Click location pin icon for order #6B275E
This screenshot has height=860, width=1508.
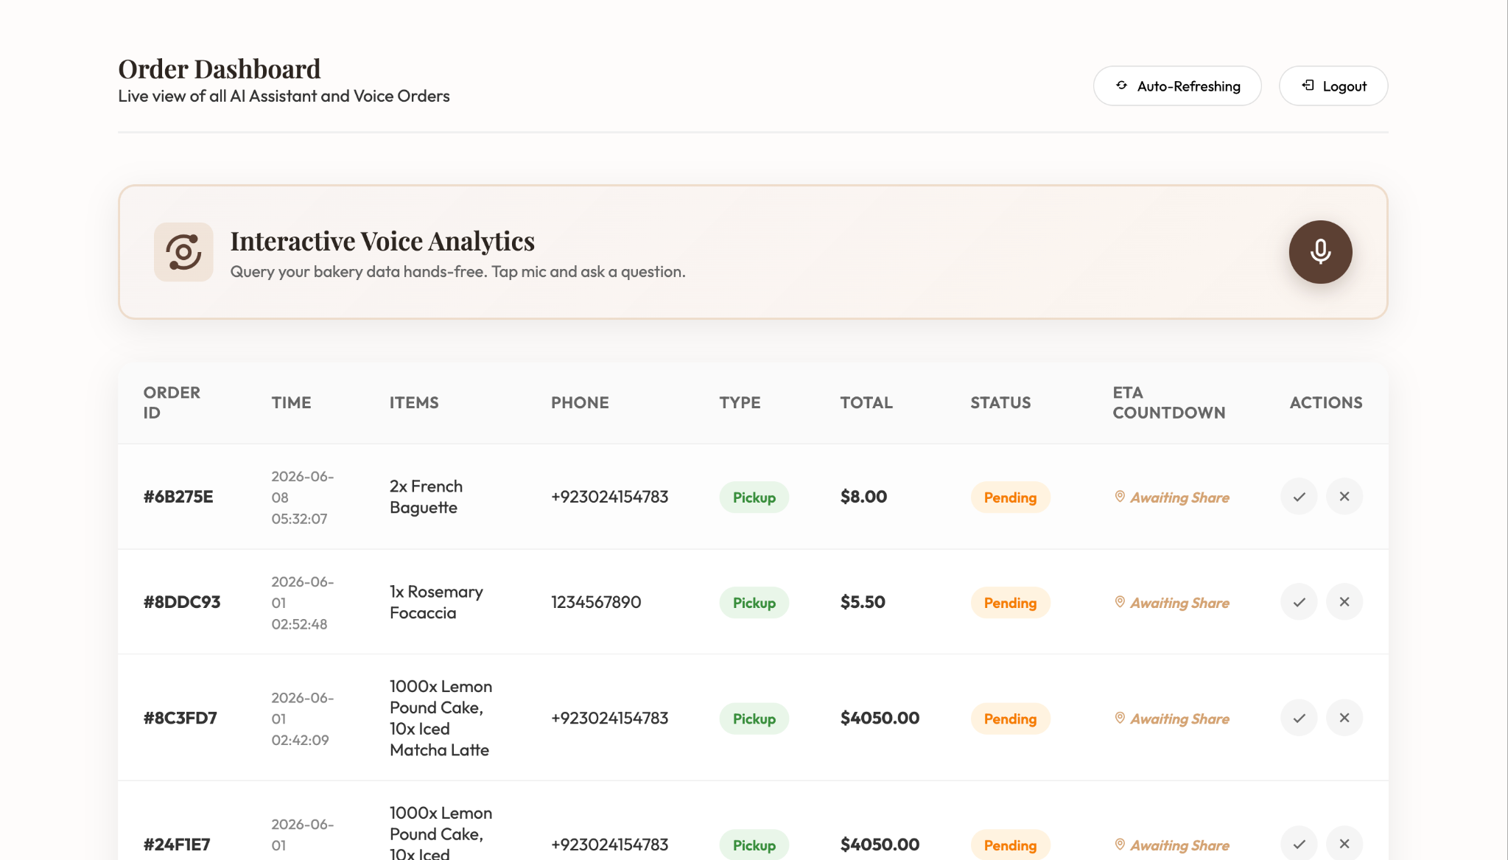(1120, 497)
